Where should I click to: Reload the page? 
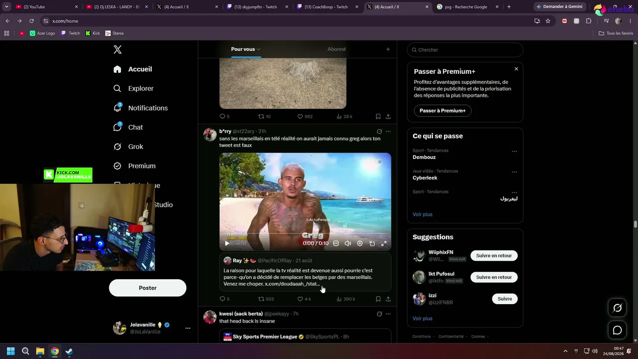[31, 21]
